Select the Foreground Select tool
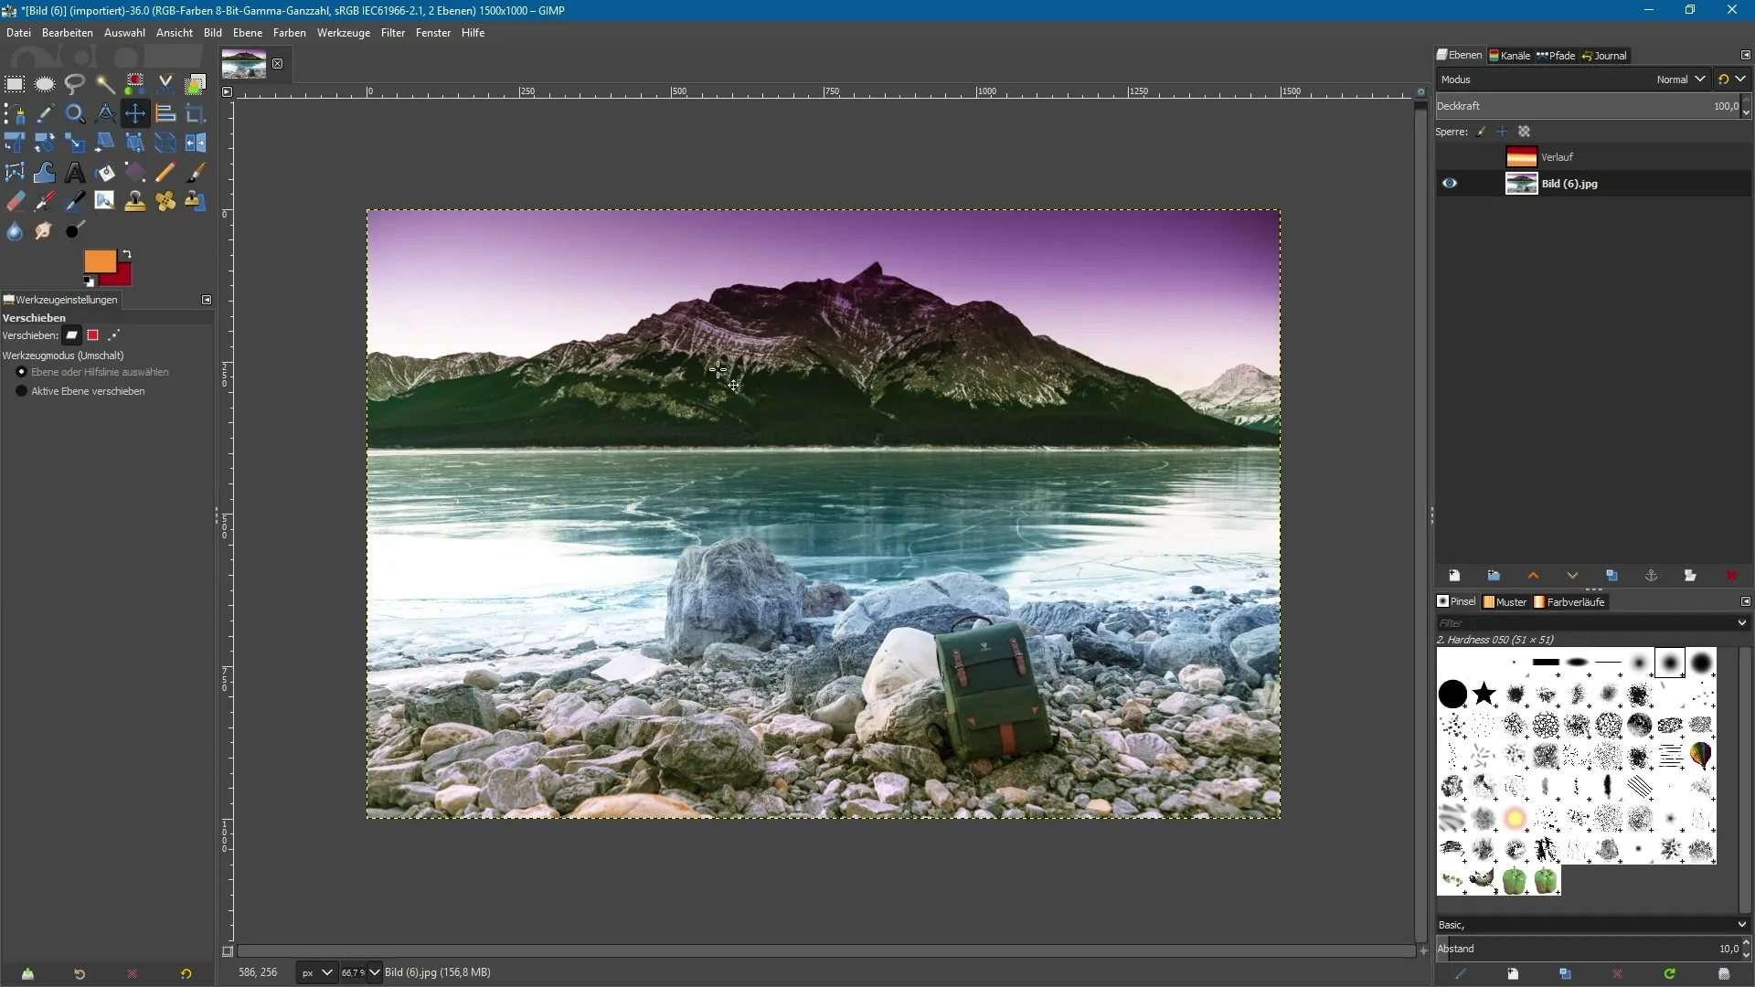1755x987 pixels. coord(196,85)
